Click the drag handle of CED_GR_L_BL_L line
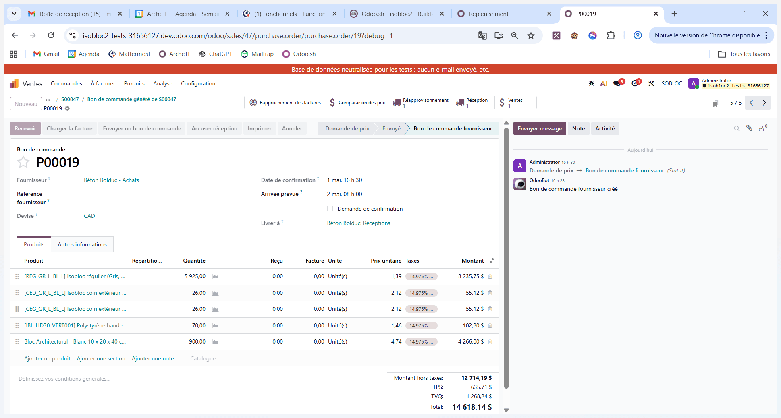The image size is (781, 418). coord(17,293)
